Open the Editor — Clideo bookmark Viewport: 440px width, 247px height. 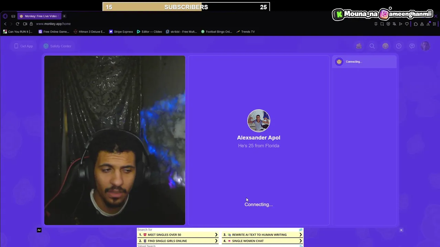149,32
